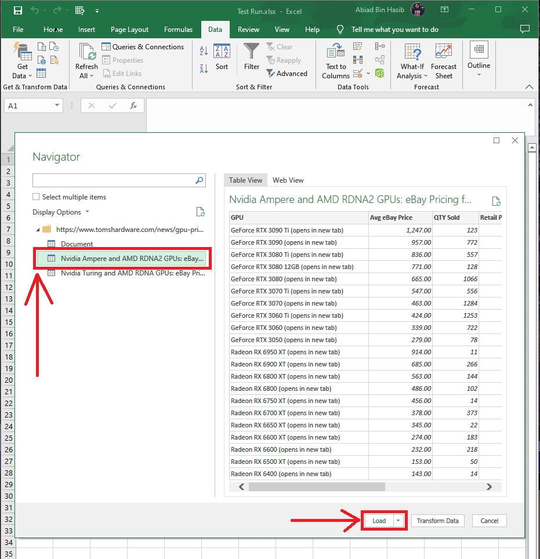The width and height of the screenshot is (540, 559).
Task: Switch to the Insert tab
Action: point(86,30)
